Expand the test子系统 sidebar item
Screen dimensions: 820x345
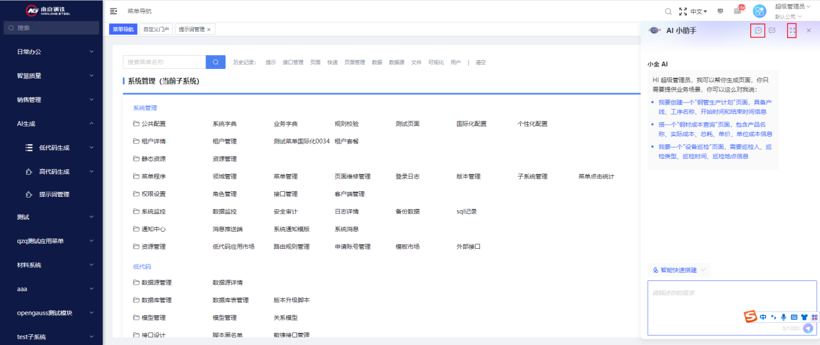51,337
